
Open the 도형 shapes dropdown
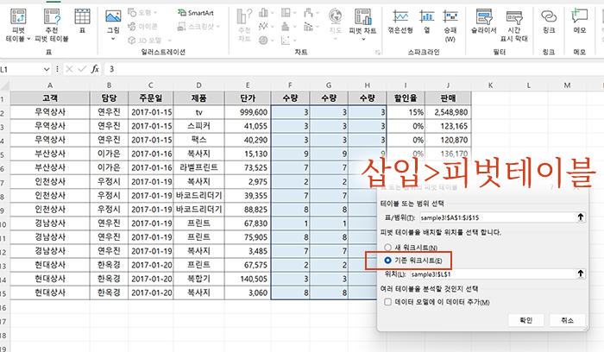pyautogui.click(x=142, y=13)
